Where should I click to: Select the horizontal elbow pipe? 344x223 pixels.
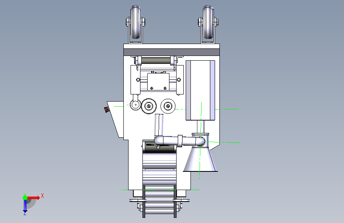click(x=179, y=141)
